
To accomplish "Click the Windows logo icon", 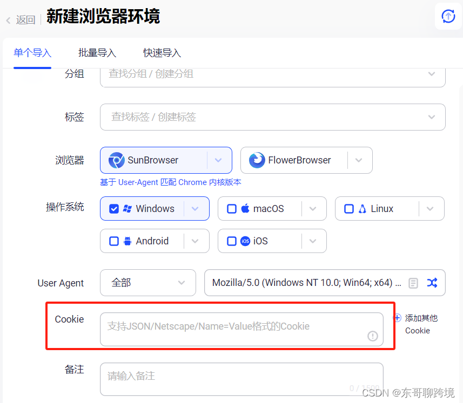I will pos(128,209).
